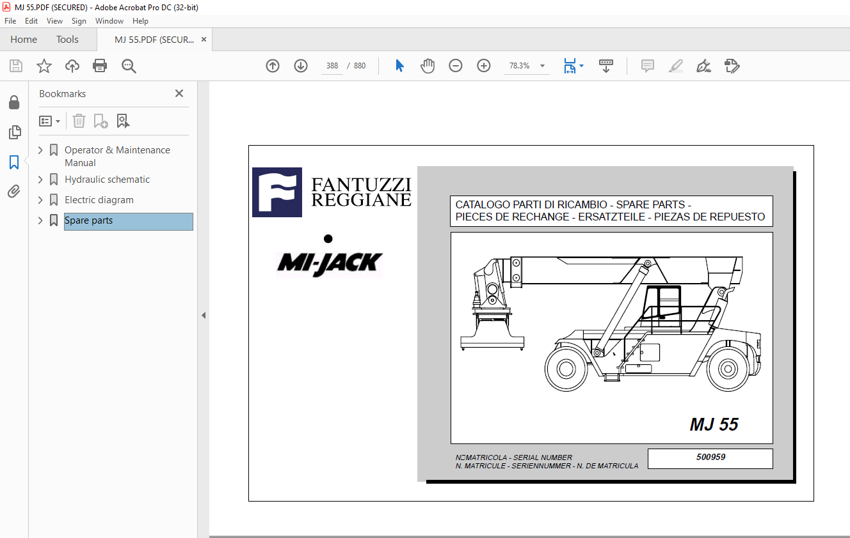The image size is (850, 538).
Task: Open the fit page options tool
Action: (x=573, y=66)
